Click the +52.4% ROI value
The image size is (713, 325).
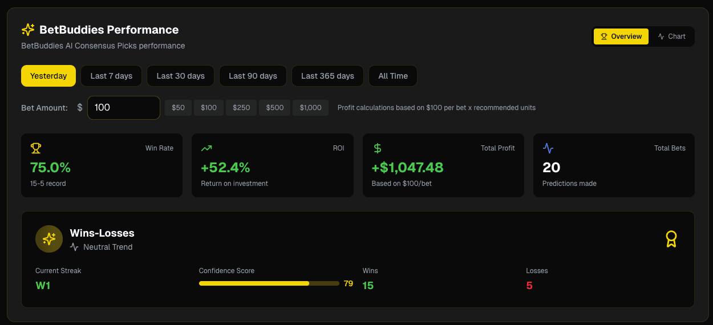(x=225, y=168)
